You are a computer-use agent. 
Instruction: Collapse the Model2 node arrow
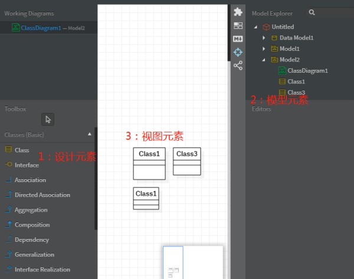264,60
